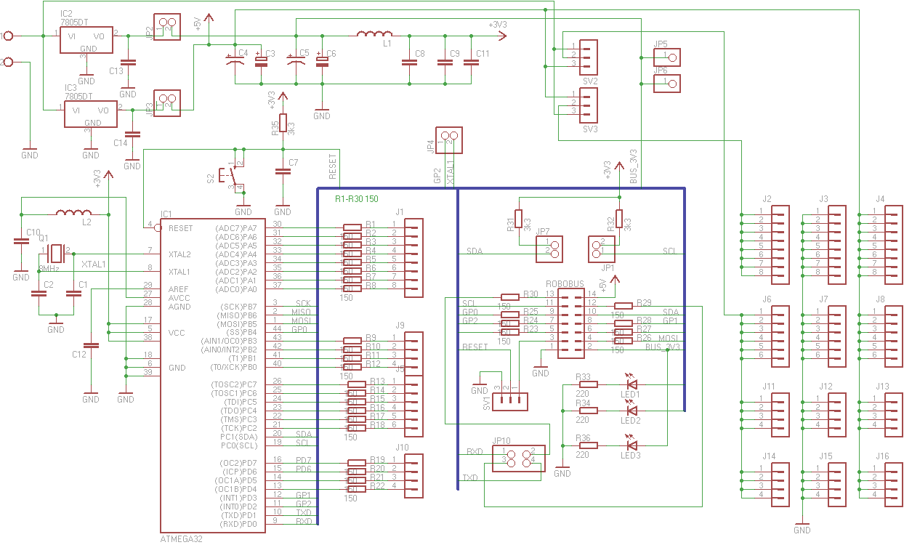This screenshot has width=904, height=545.
Task: Select inductor L1 symbol
Action: point(374,34)
